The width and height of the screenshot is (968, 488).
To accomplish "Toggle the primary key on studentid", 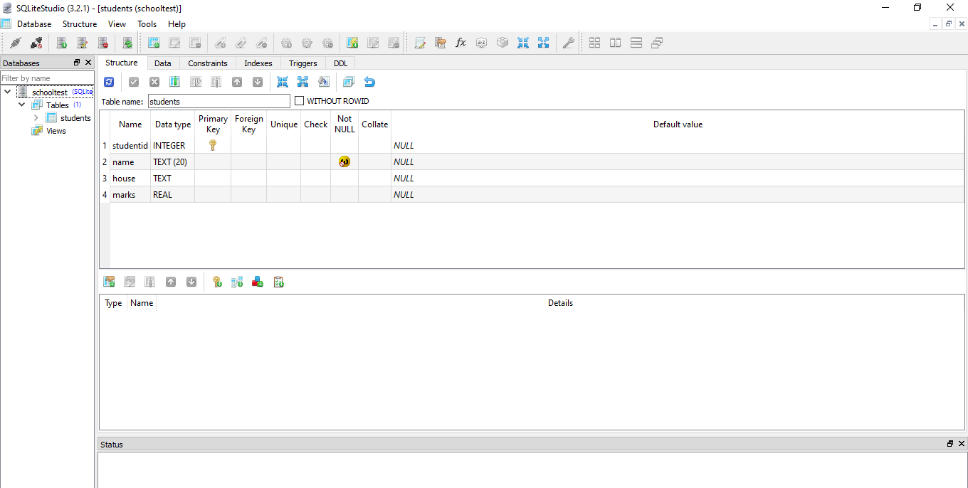I will pyautogui.click(x=213, y=145).
